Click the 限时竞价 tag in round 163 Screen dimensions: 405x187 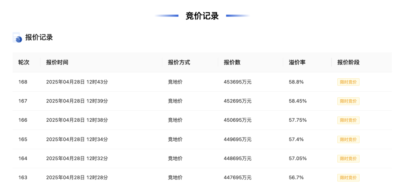348,178
